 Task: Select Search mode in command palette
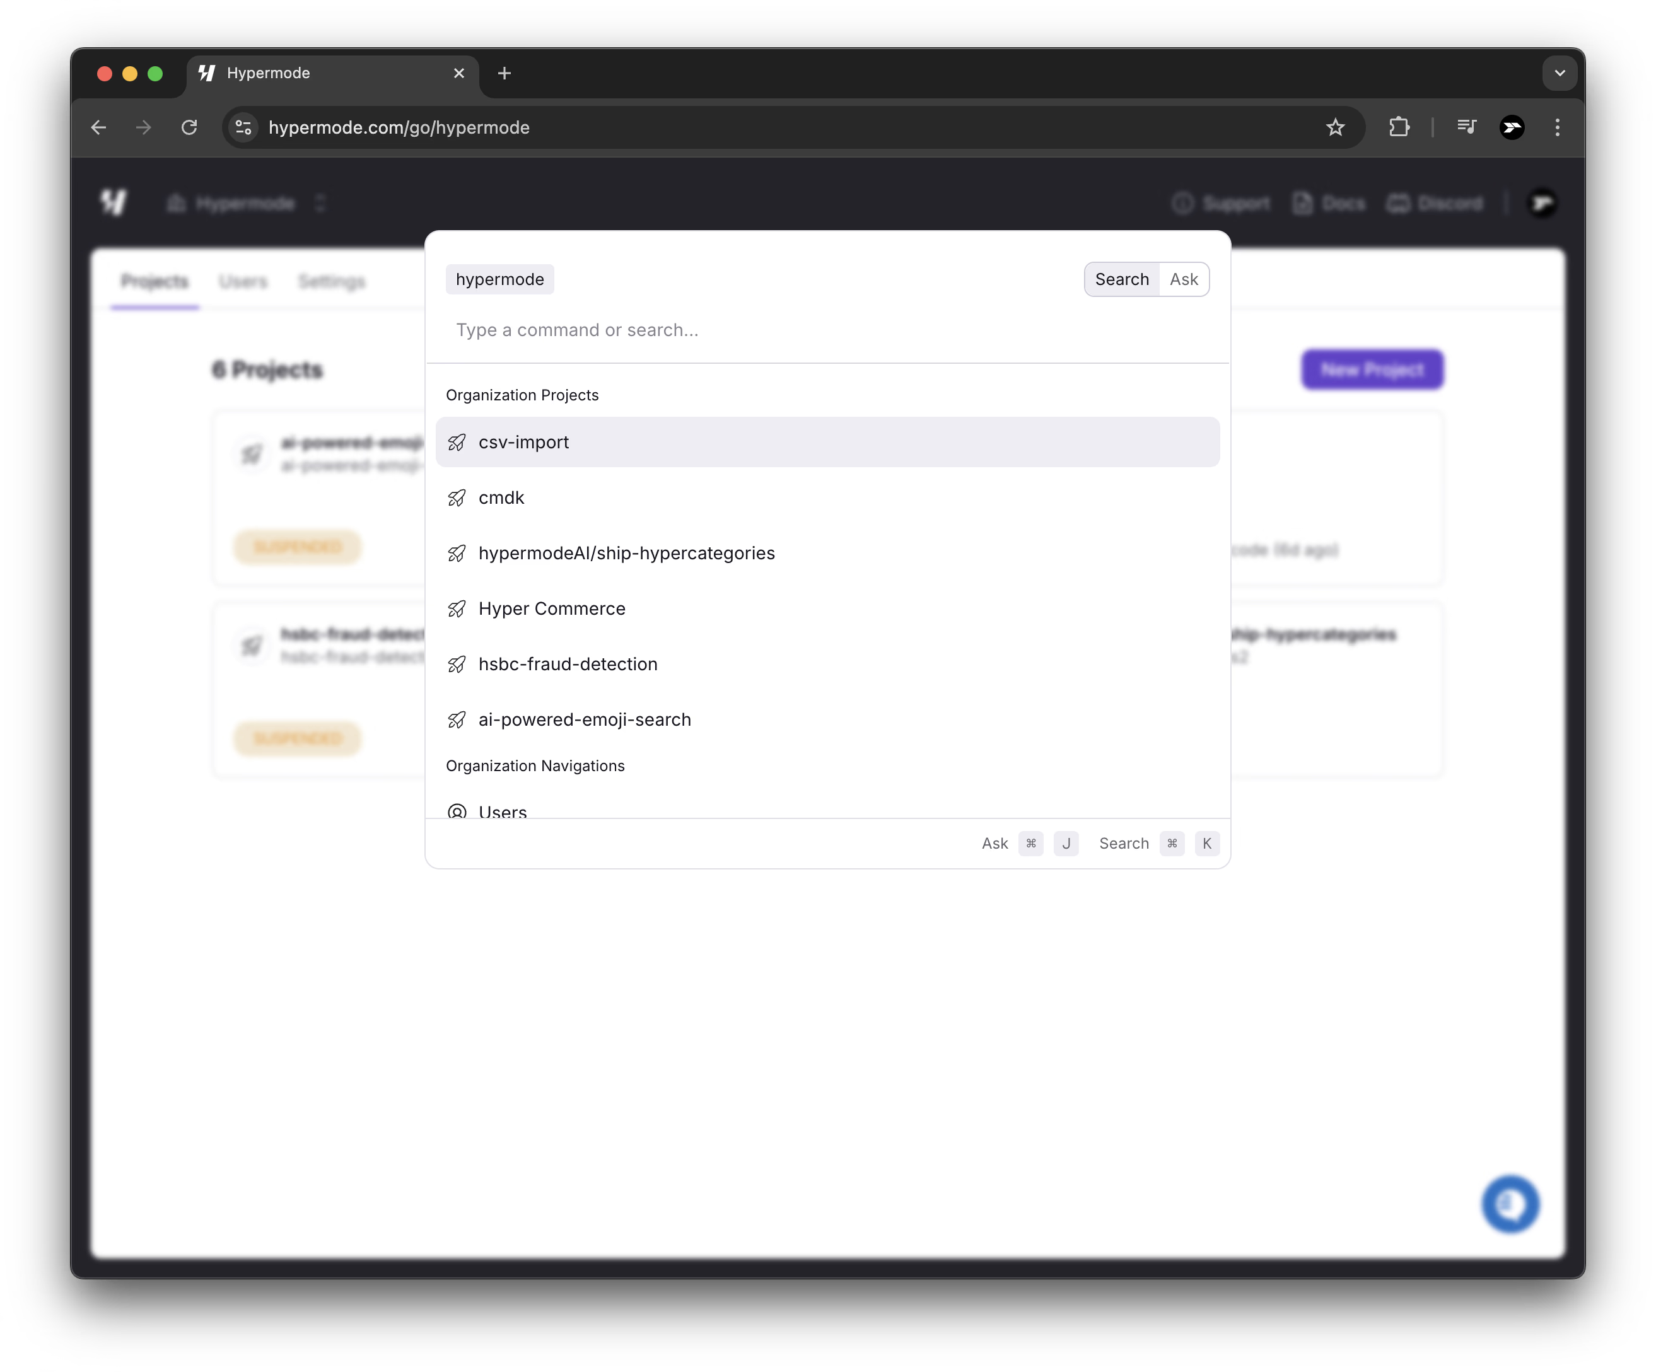[1122, 279]
